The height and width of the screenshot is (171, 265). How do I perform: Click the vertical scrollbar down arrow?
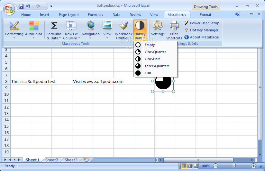click(260, 154)
